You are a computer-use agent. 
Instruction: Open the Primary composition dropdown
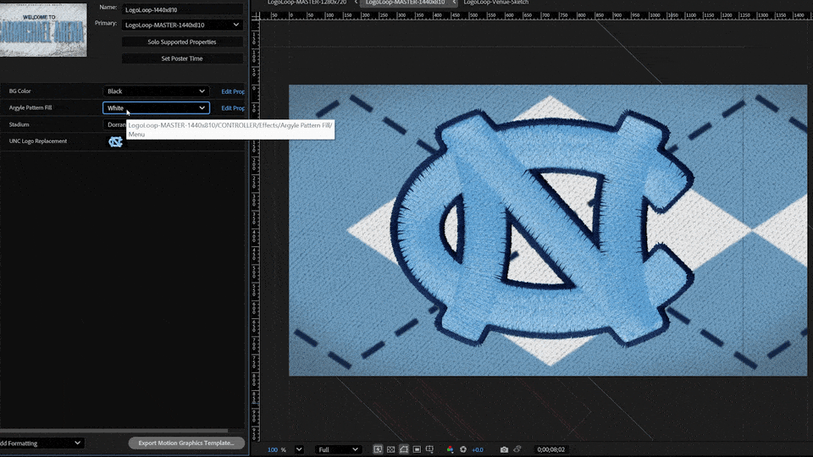coord(182,25)
